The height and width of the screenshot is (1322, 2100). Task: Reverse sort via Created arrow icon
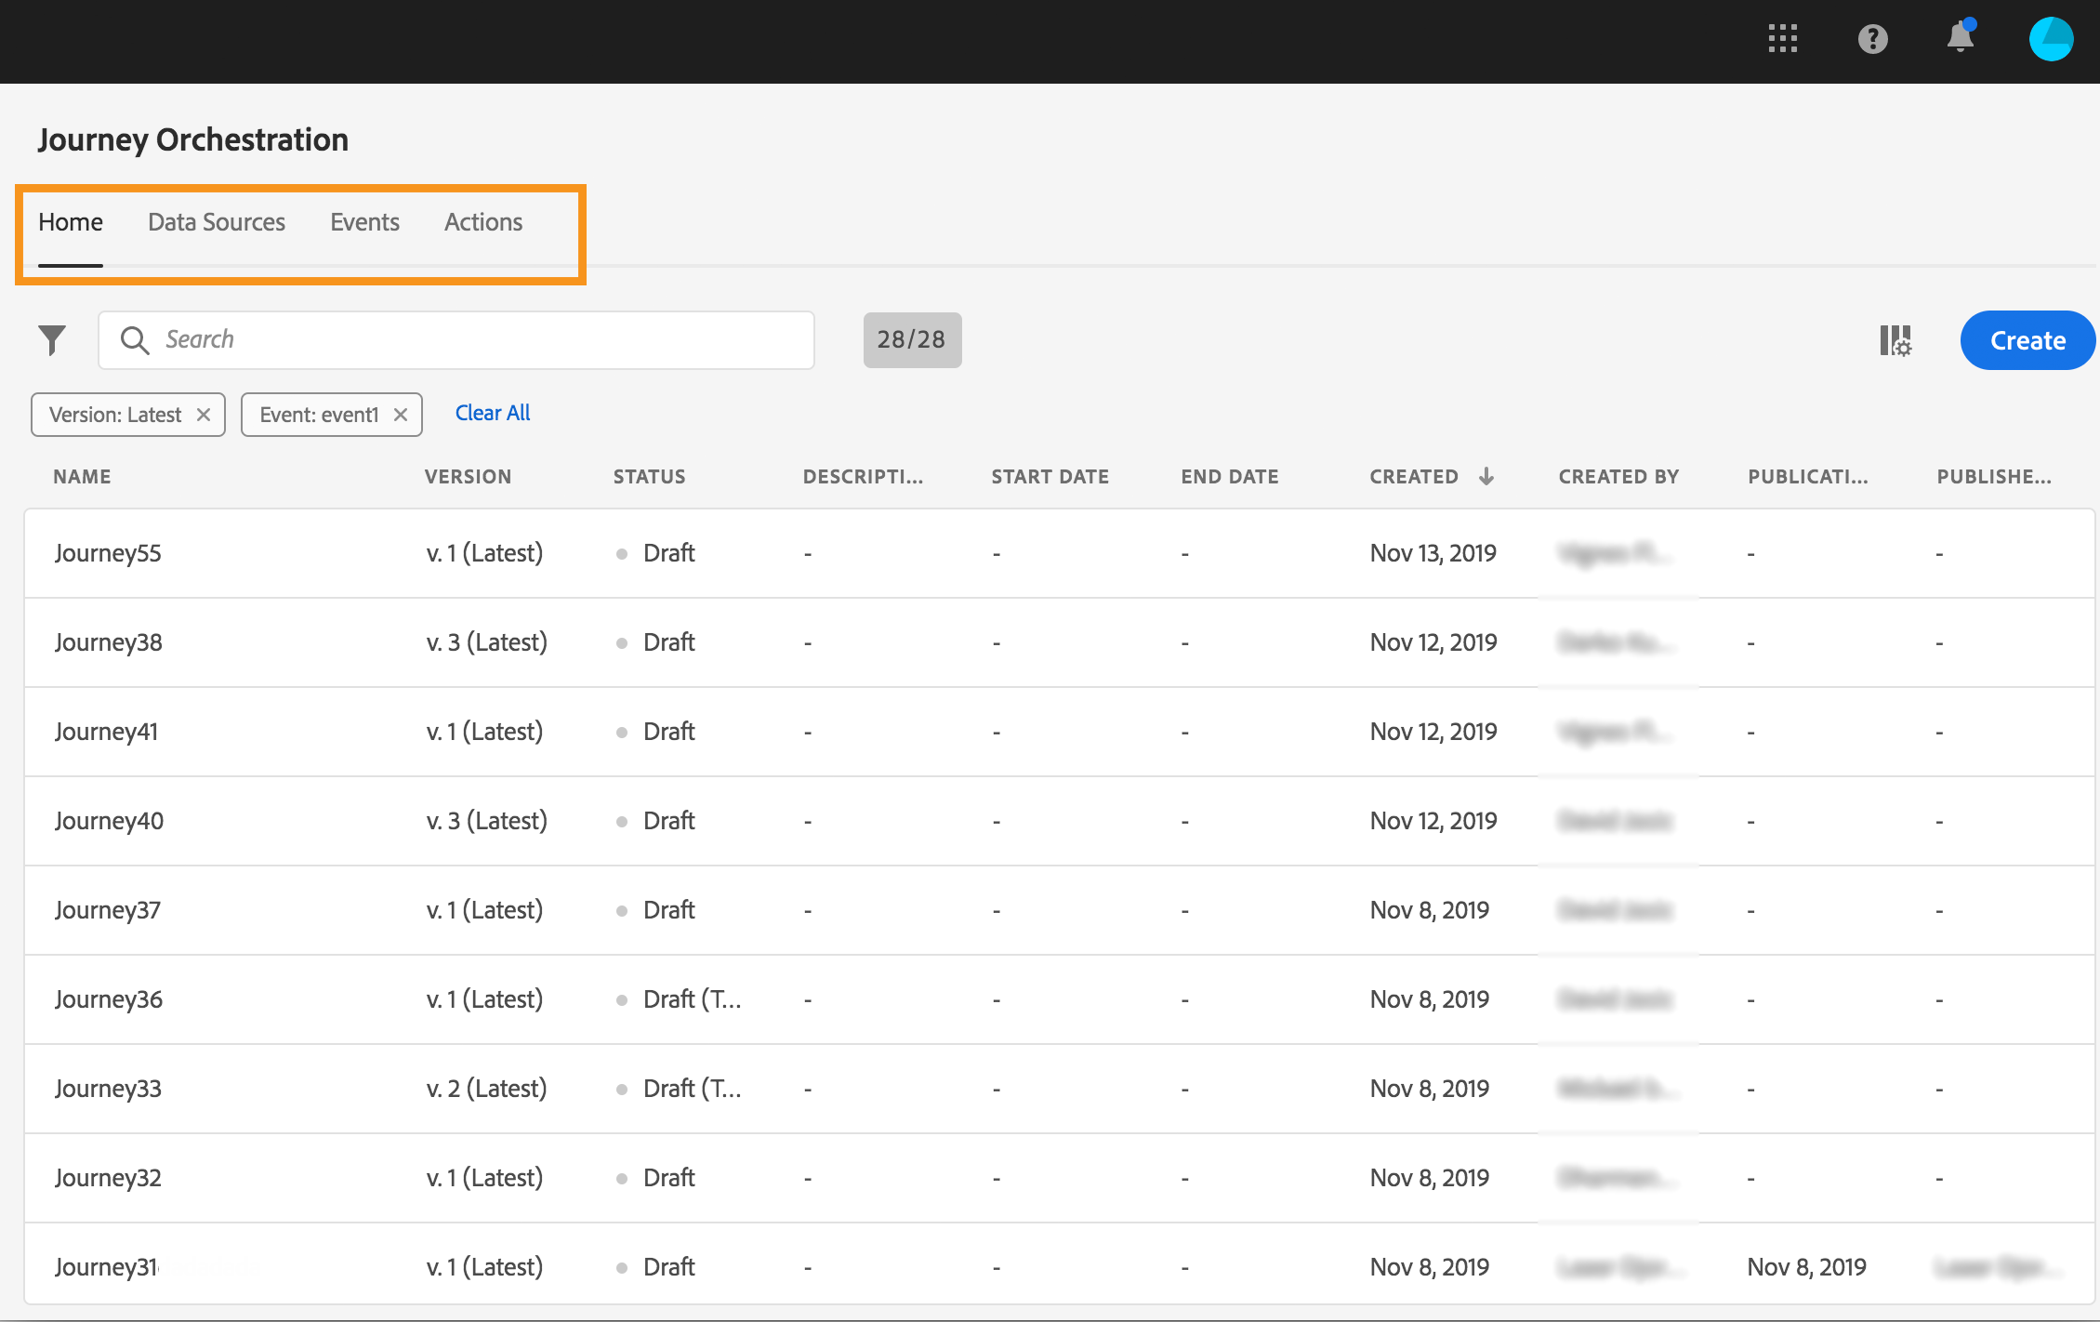(1486, 476)
